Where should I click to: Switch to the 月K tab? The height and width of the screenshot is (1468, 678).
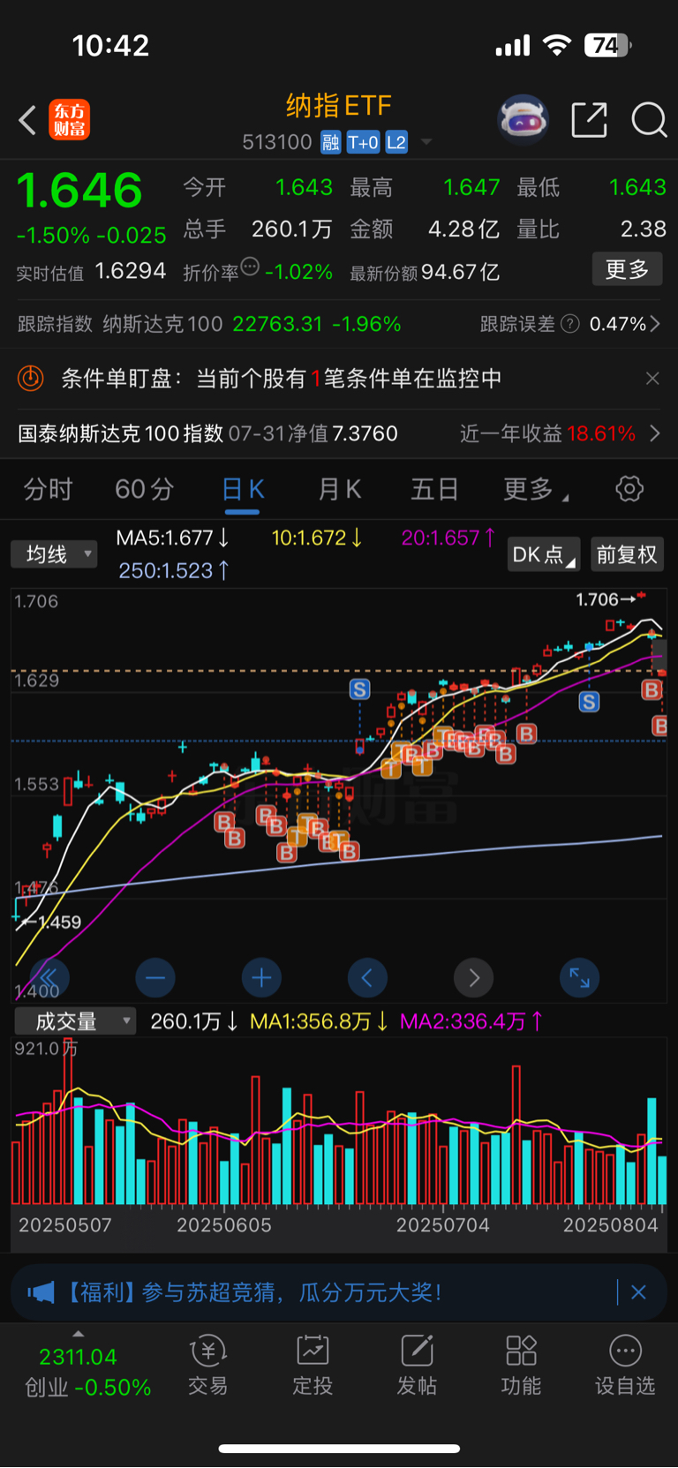(x=340, y=489)
